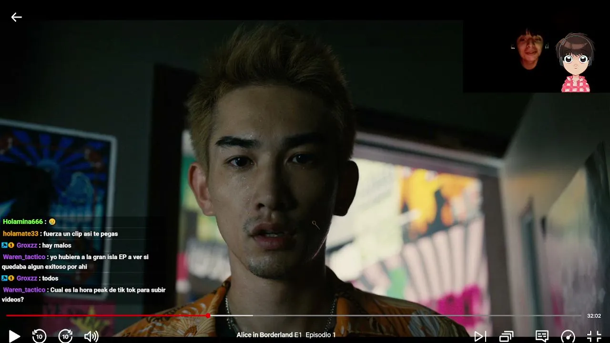This screenshot has width=610, height=343.
Task: Click the chat message 'todos'
Action: tap(50, 278)
